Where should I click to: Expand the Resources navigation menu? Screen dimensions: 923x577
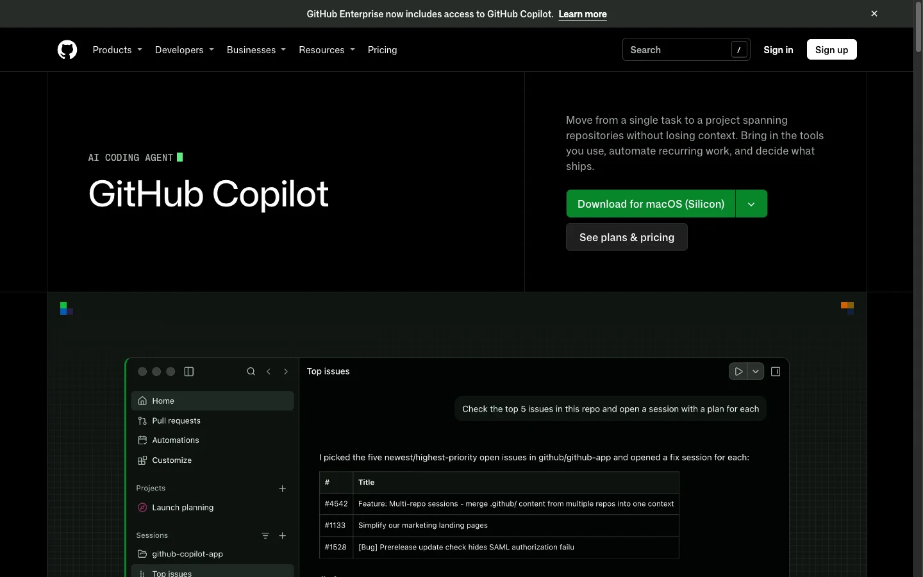327,49
